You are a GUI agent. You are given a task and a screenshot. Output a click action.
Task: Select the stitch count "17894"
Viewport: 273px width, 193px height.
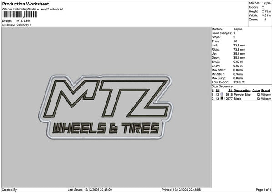(x=266, y=3)
